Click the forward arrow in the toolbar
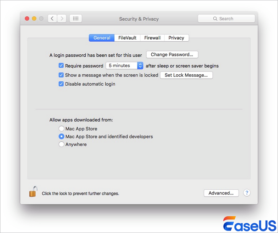 point(62,18)
